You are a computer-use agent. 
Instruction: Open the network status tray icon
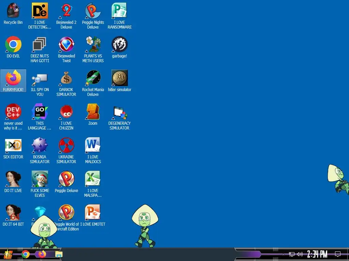292,254
